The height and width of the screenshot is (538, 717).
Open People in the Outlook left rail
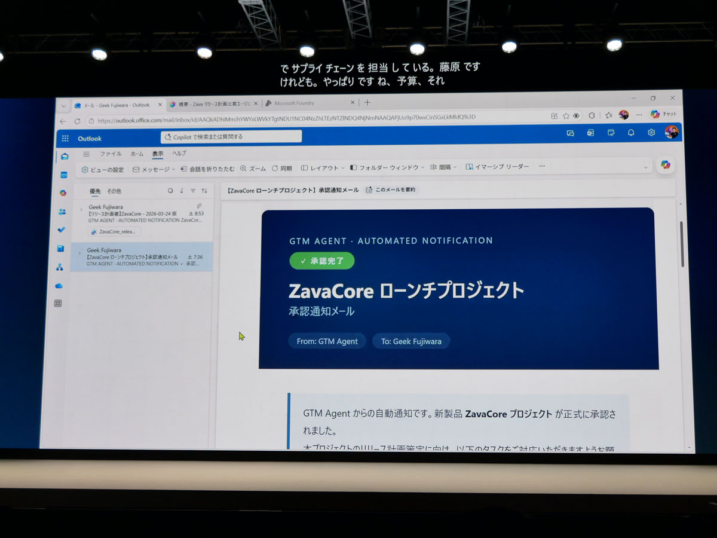point(62,212)
